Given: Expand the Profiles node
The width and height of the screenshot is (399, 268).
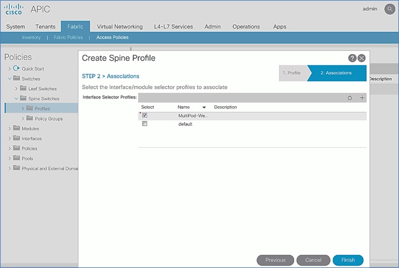Looking at the screenshot, I should [22, 109].
